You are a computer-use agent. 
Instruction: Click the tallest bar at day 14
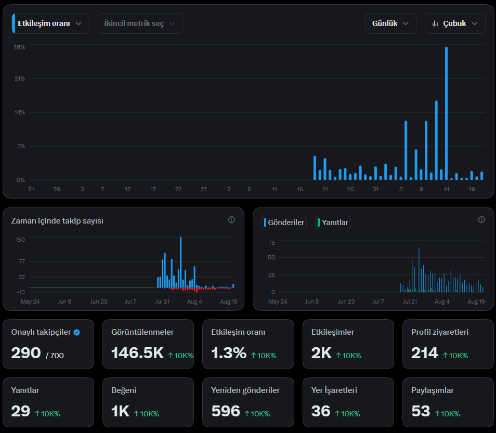coord(446,113)
